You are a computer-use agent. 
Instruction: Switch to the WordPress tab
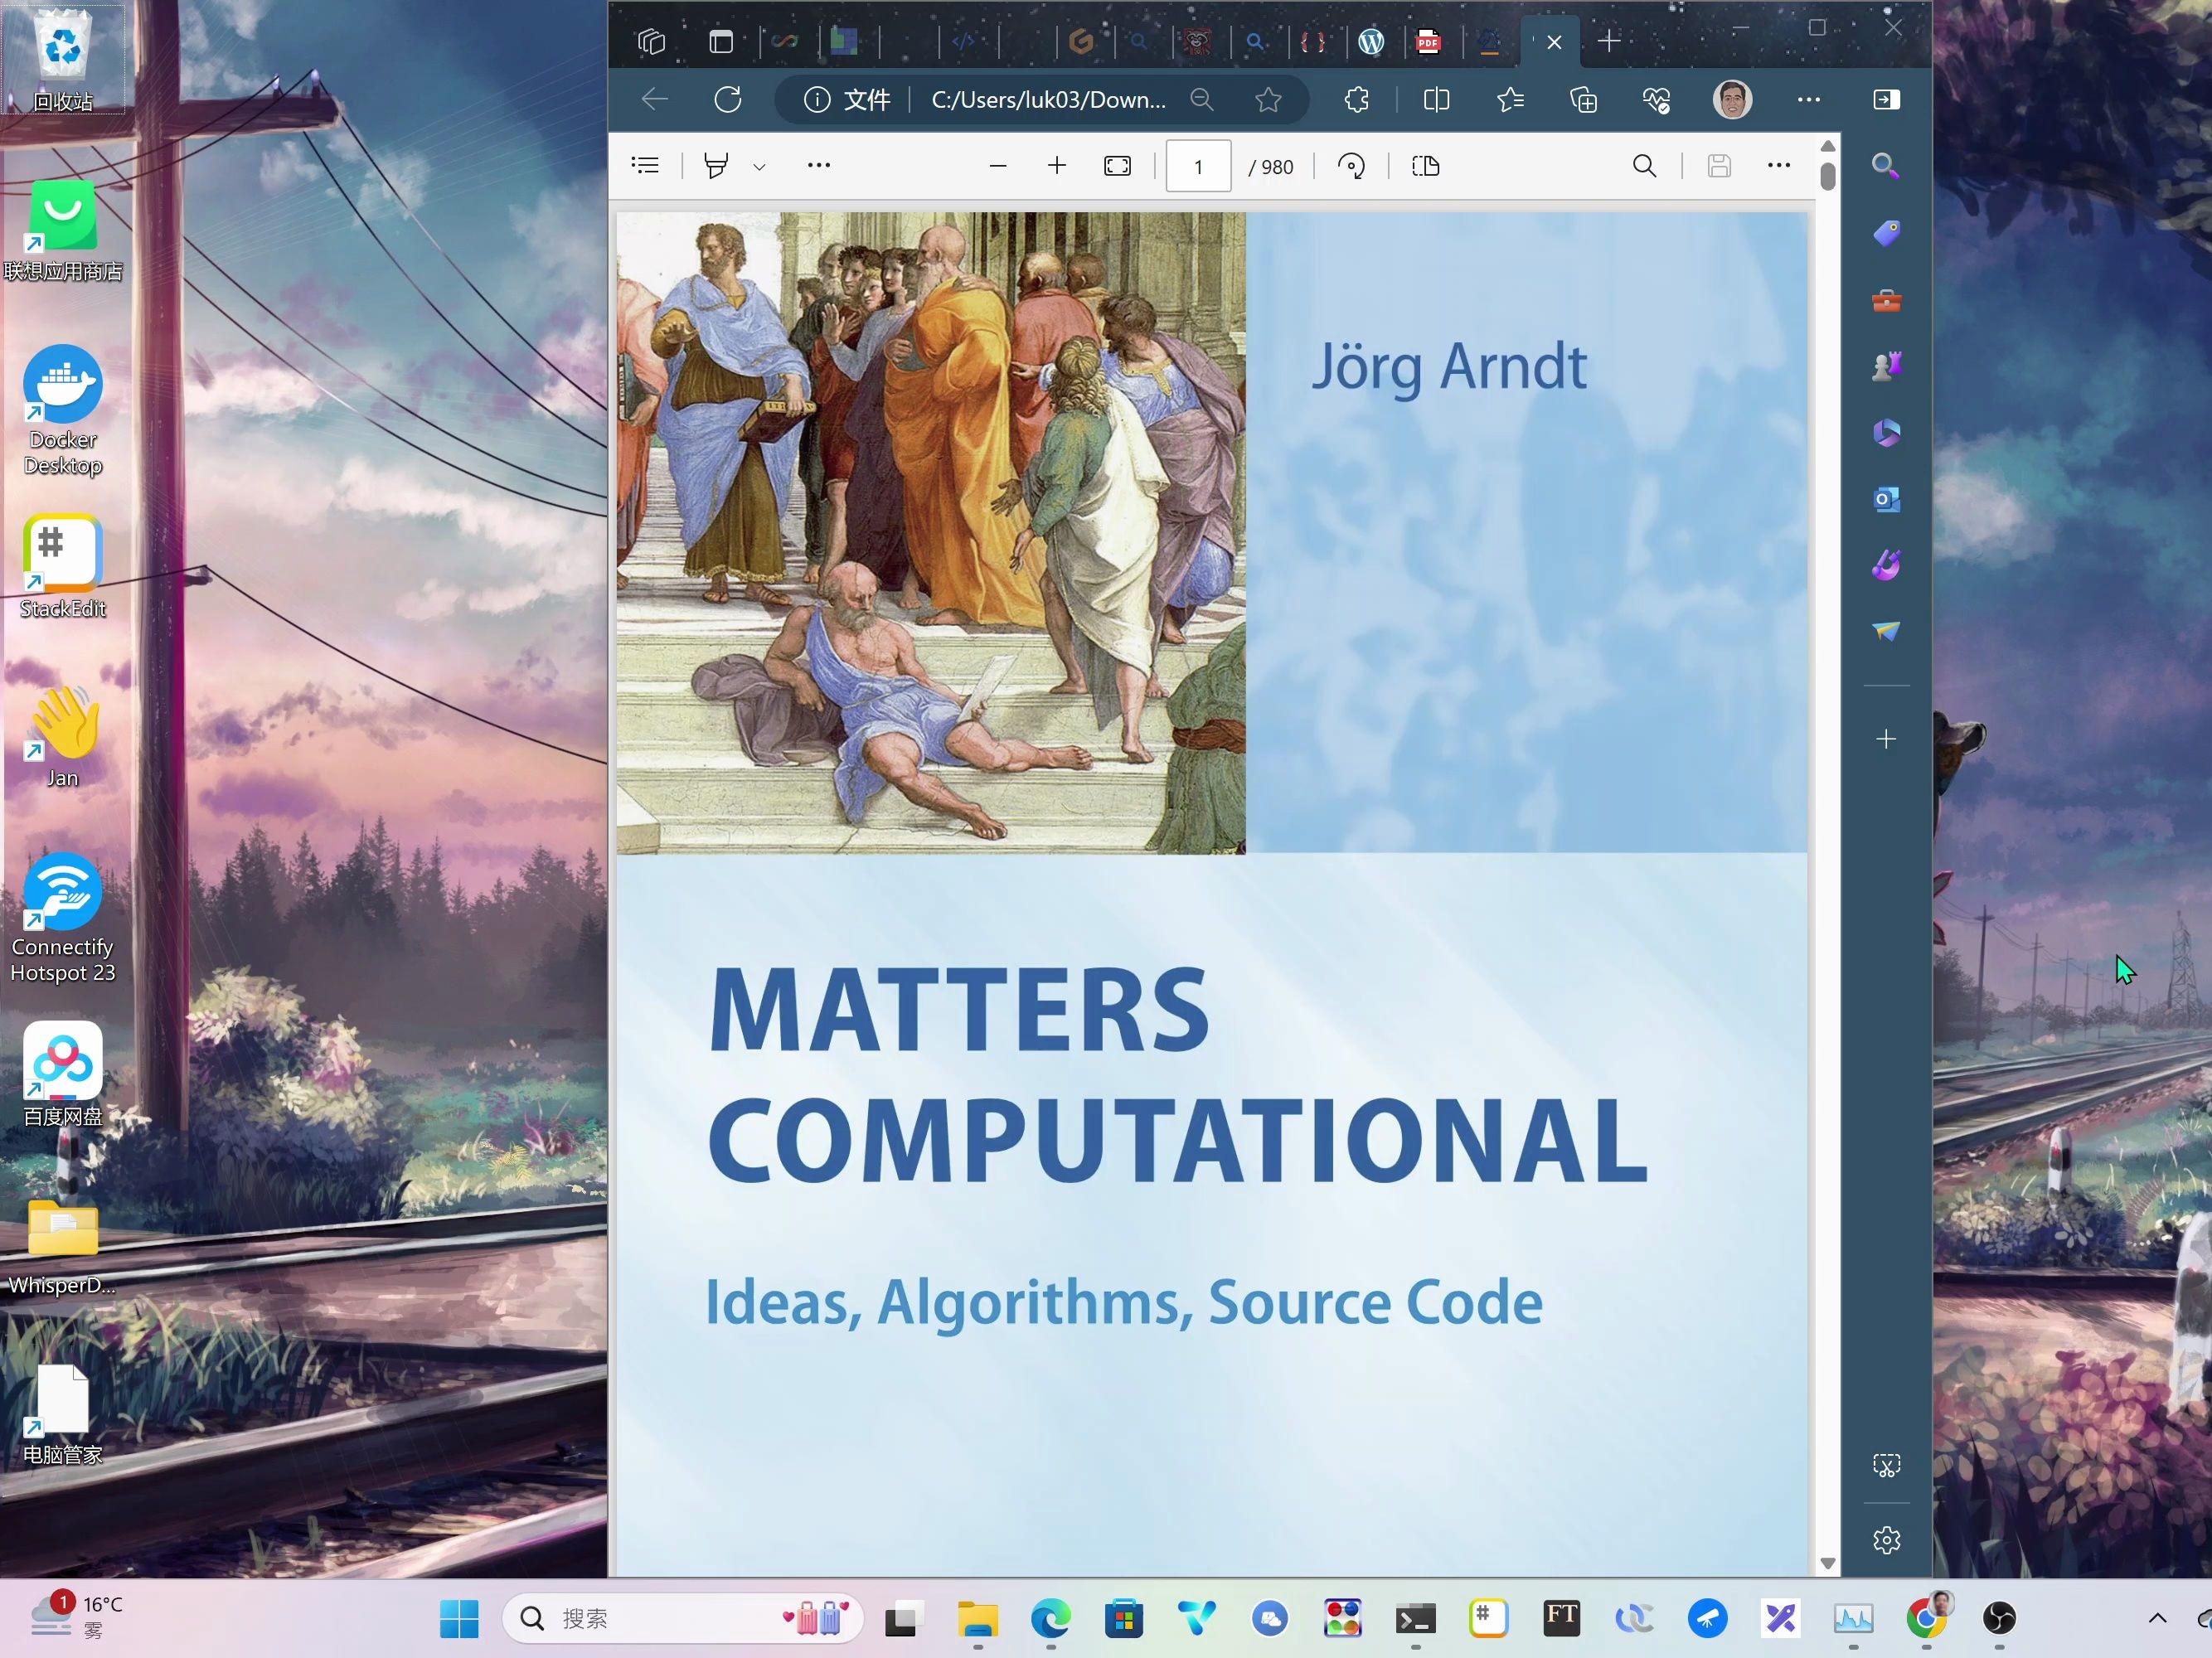(1371, 41)
